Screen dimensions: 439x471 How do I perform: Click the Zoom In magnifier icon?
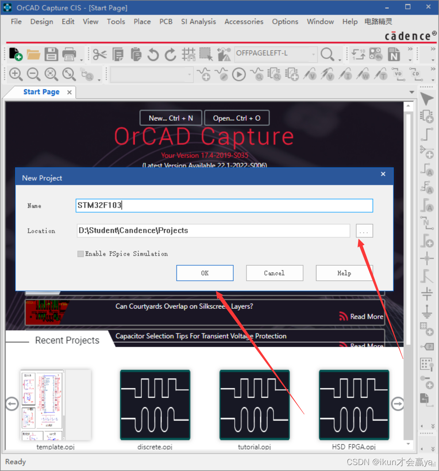pos(16,74)
